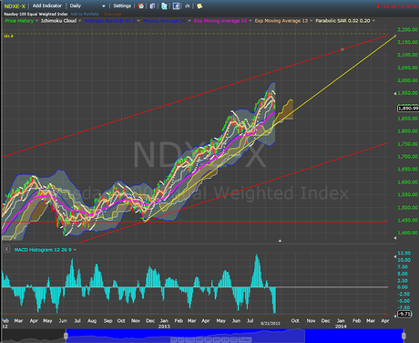Click the link icon beside Facebook
This screenshot has height=343, width=419.
[188, 6]
